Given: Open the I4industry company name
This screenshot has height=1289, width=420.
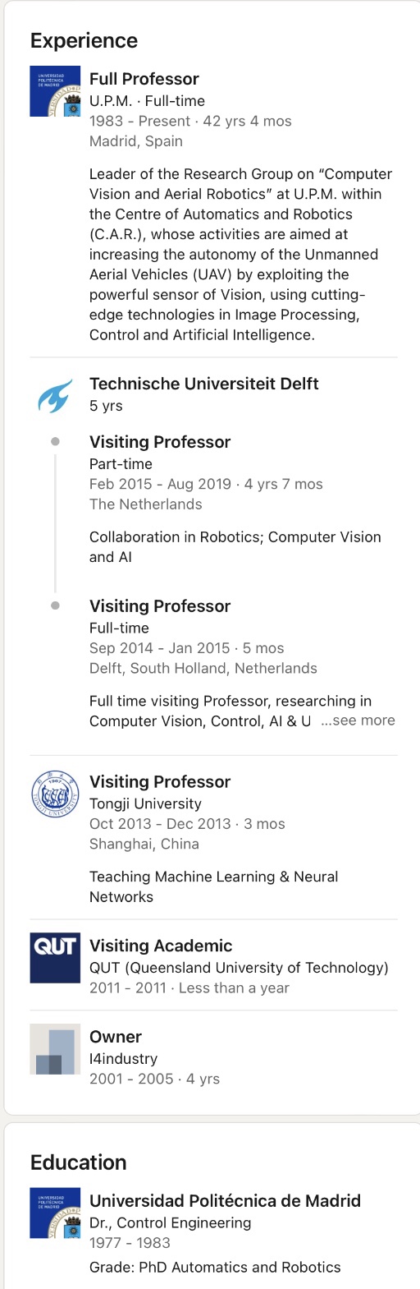Looking at the screenshot, I should (x=123, y=1059).
